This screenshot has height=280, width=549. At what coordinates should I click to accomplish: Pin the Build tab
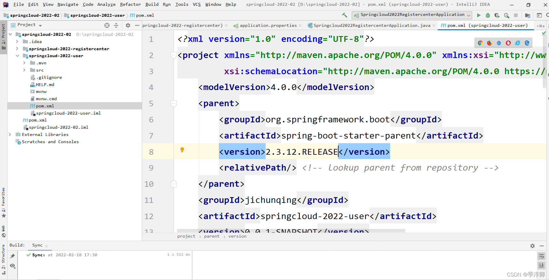coord(12,256)
